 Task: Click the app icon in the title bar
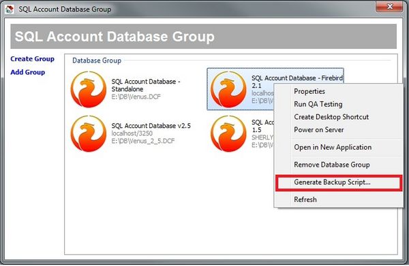pyautogui.click(x=10, y=10)
